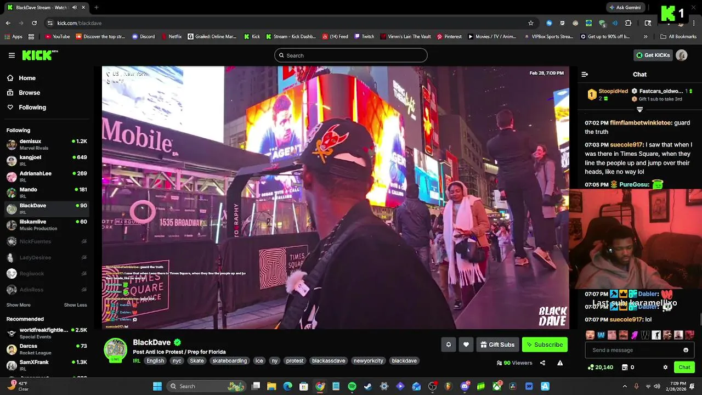Open Chrome extensions puzzle icon

click(629, 23)
